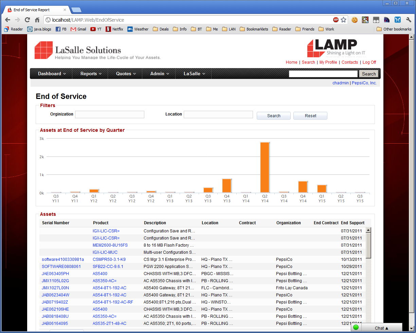Open the FB Facebook bookmark

[61, 29]
